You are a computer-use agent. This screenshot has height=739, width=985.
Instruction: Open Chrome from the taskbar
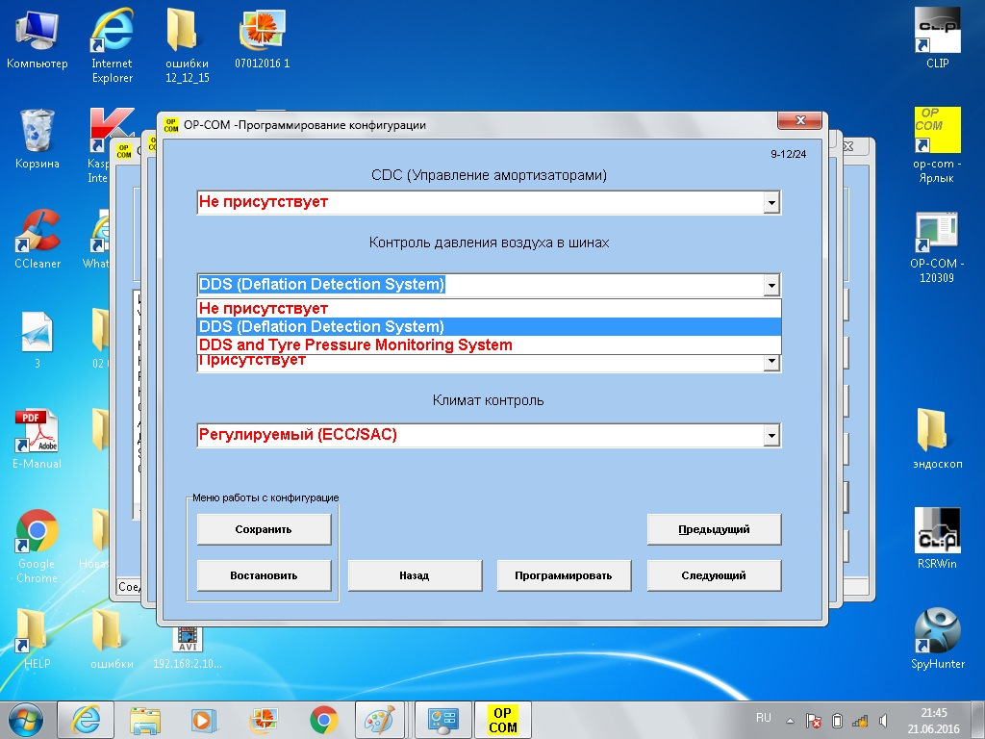click(323, 720)
